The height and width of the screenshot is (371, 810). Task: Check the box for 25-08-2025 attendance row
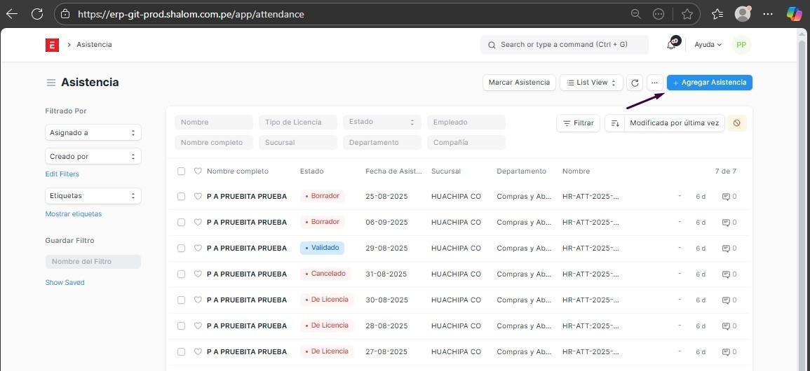(181, 197)
